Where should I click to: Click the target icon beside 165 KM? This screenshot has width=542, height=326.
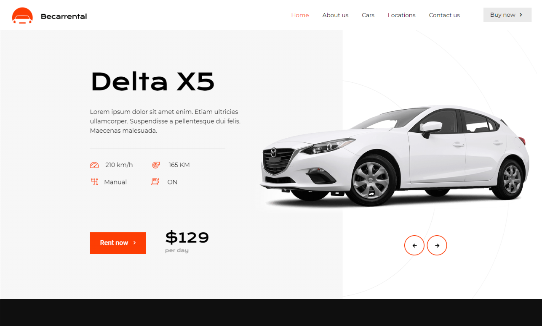[x=156, y=165]
